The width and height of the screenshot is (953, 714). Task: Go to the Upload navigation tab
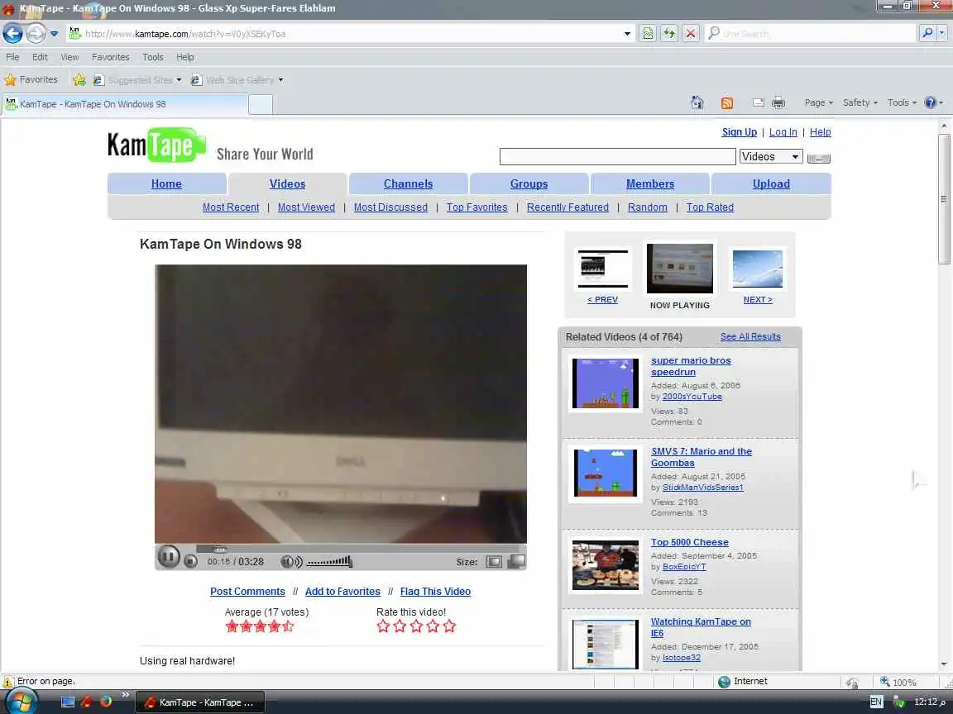pos(771,184)
